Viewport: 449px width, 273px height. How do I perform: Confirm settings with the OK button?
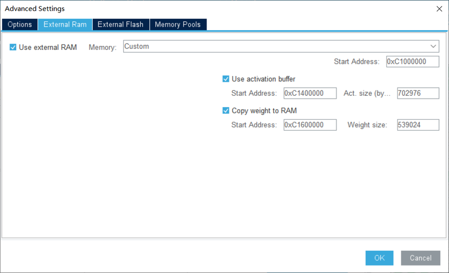[379, 258]
